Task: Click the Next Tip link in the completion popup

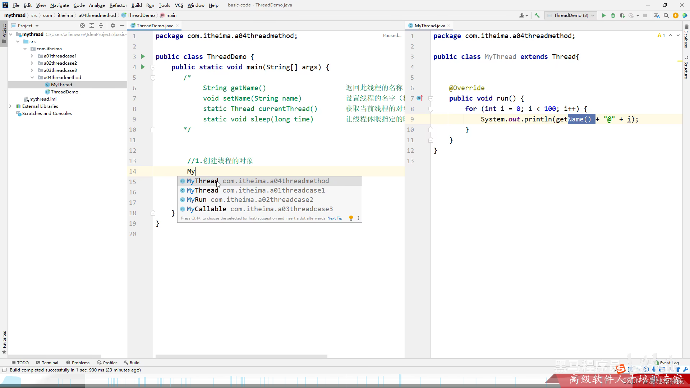Action: 335,218
